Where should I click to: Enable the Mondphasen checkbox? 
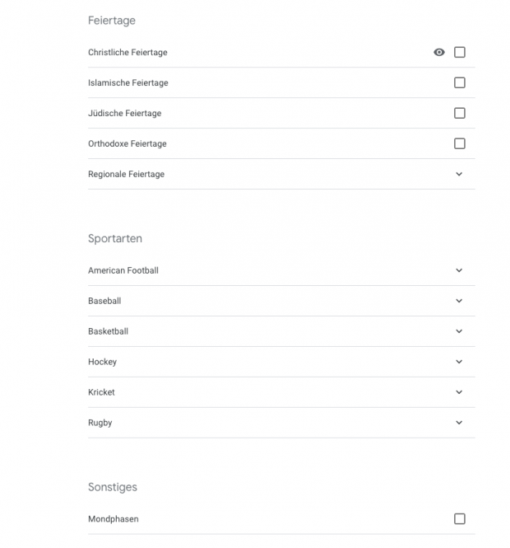click(x=460, y=519)
